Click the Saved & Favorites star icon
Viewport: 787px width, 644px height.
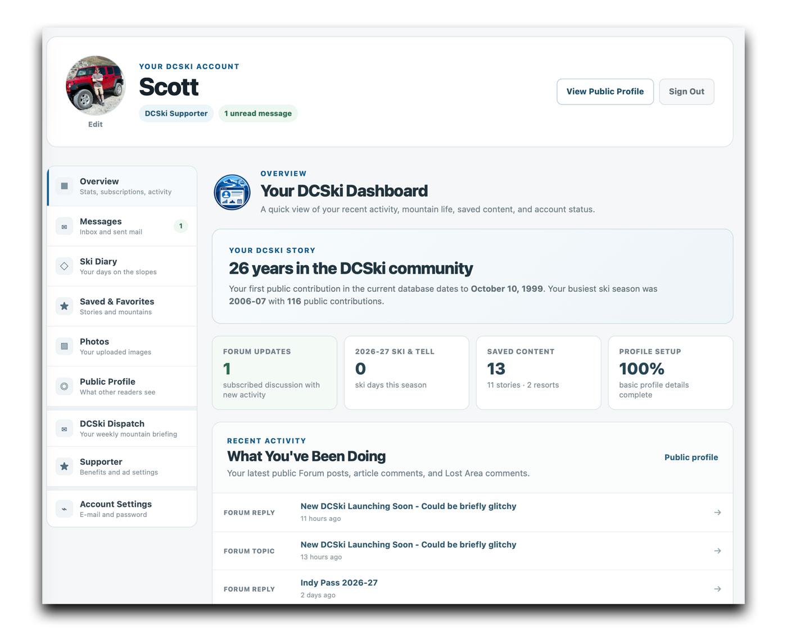[64, 306]
